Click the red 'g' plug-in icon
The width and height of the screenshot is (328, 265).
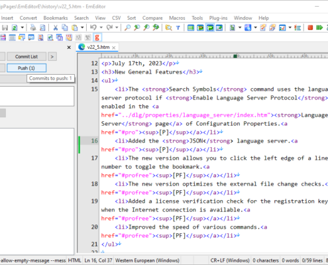click(x=97, y=37)
